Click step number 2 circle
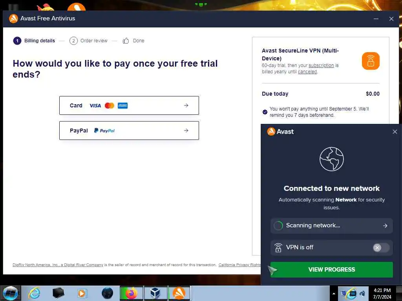This screenshot has height=301, width=402. coord(73,41)
